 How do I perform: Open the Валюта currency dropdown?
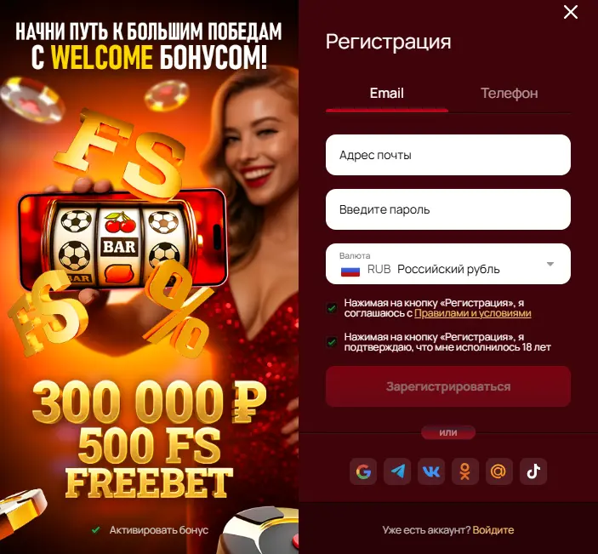coord(448,264)
